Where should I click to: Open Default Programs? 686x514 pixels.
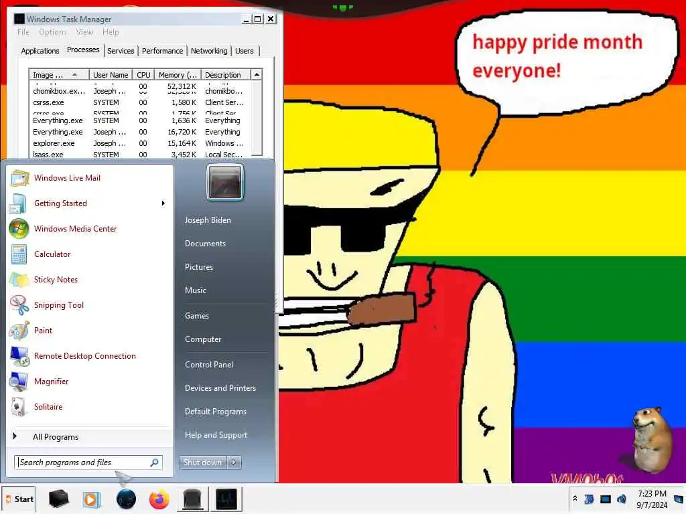pyautogui.click(x=216, y=412)
